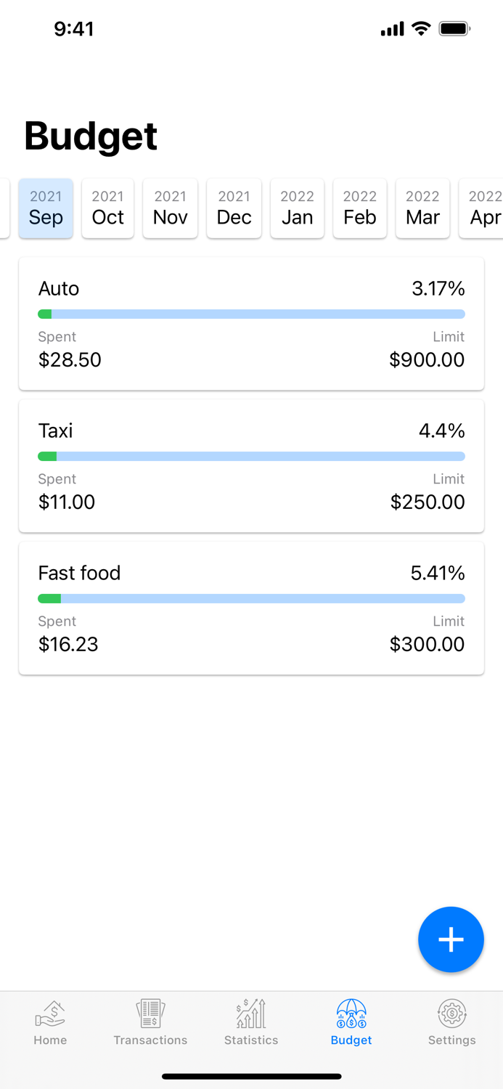Screen dimensions: 503x1089
Task: Open the Fast food budget card
Action: point(251,608)
